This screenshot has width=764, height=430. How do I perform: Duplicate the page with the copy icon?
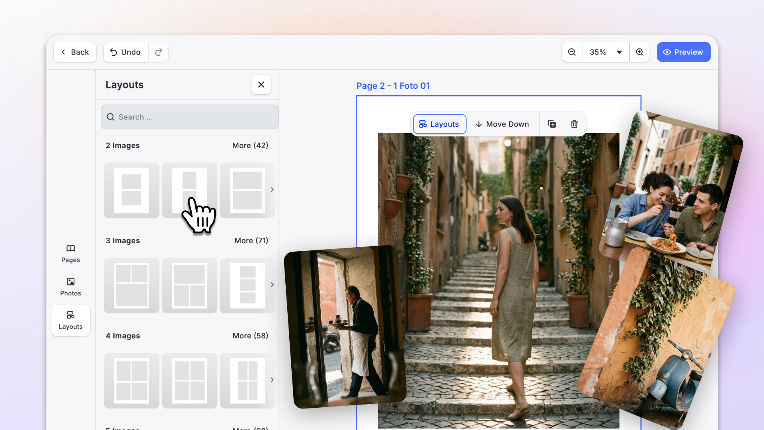click(x=552, y=124)
